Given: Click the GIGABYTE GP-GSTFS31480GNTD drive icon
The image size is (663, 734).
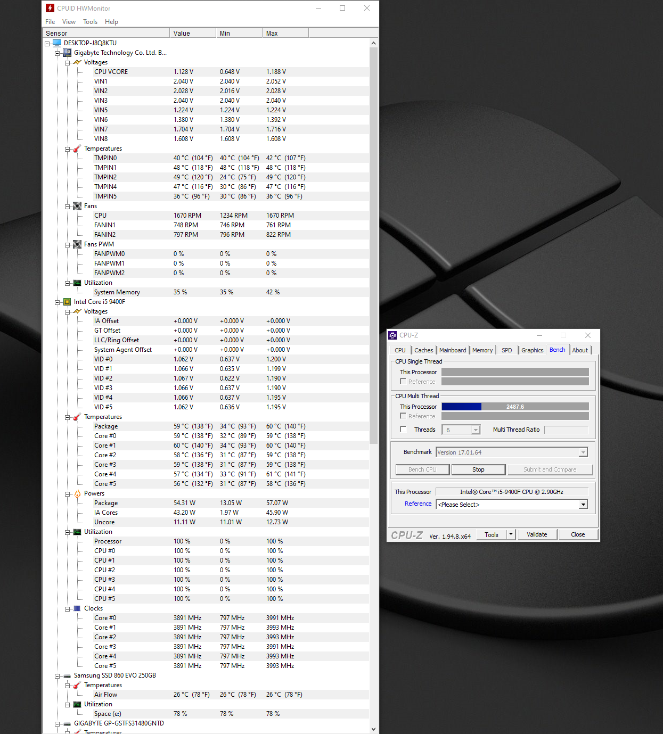Looking at the screenshot, I should pos(67,723).
